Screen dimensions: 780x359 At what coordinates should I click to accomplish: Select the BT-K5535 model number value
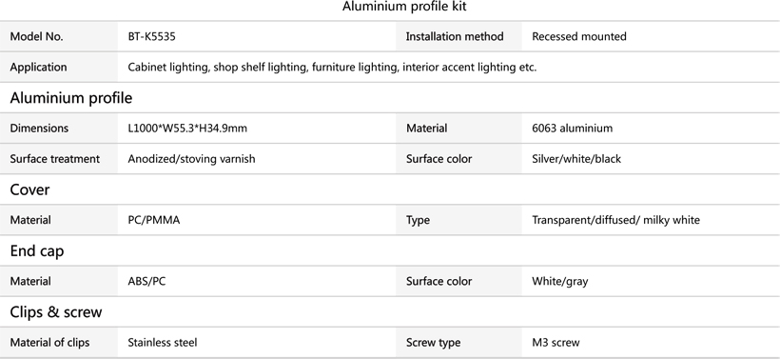[152, 36]
